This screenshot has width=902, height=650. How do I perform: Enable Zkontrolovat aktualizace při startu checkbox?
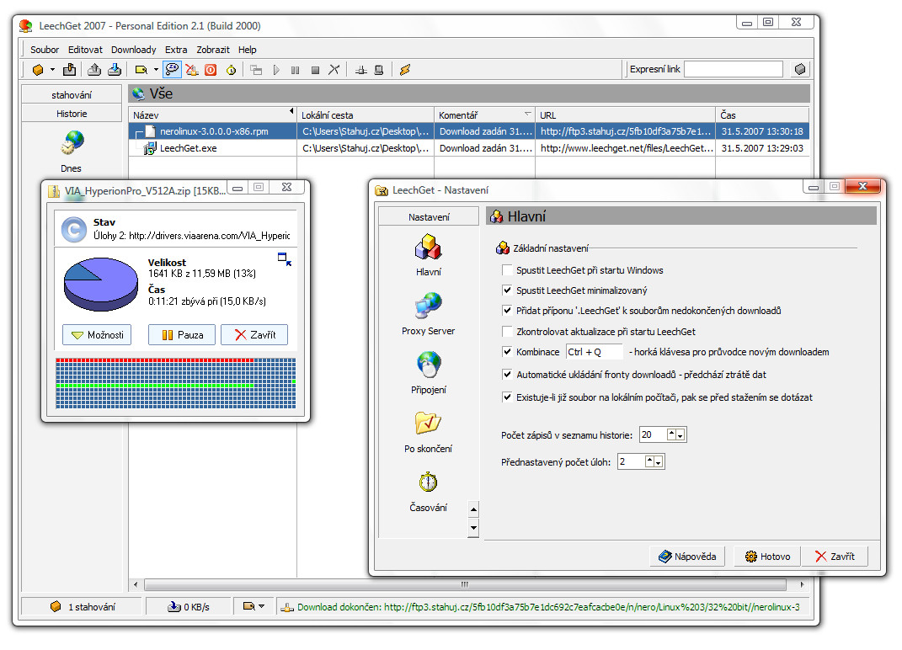click(507, 332)
